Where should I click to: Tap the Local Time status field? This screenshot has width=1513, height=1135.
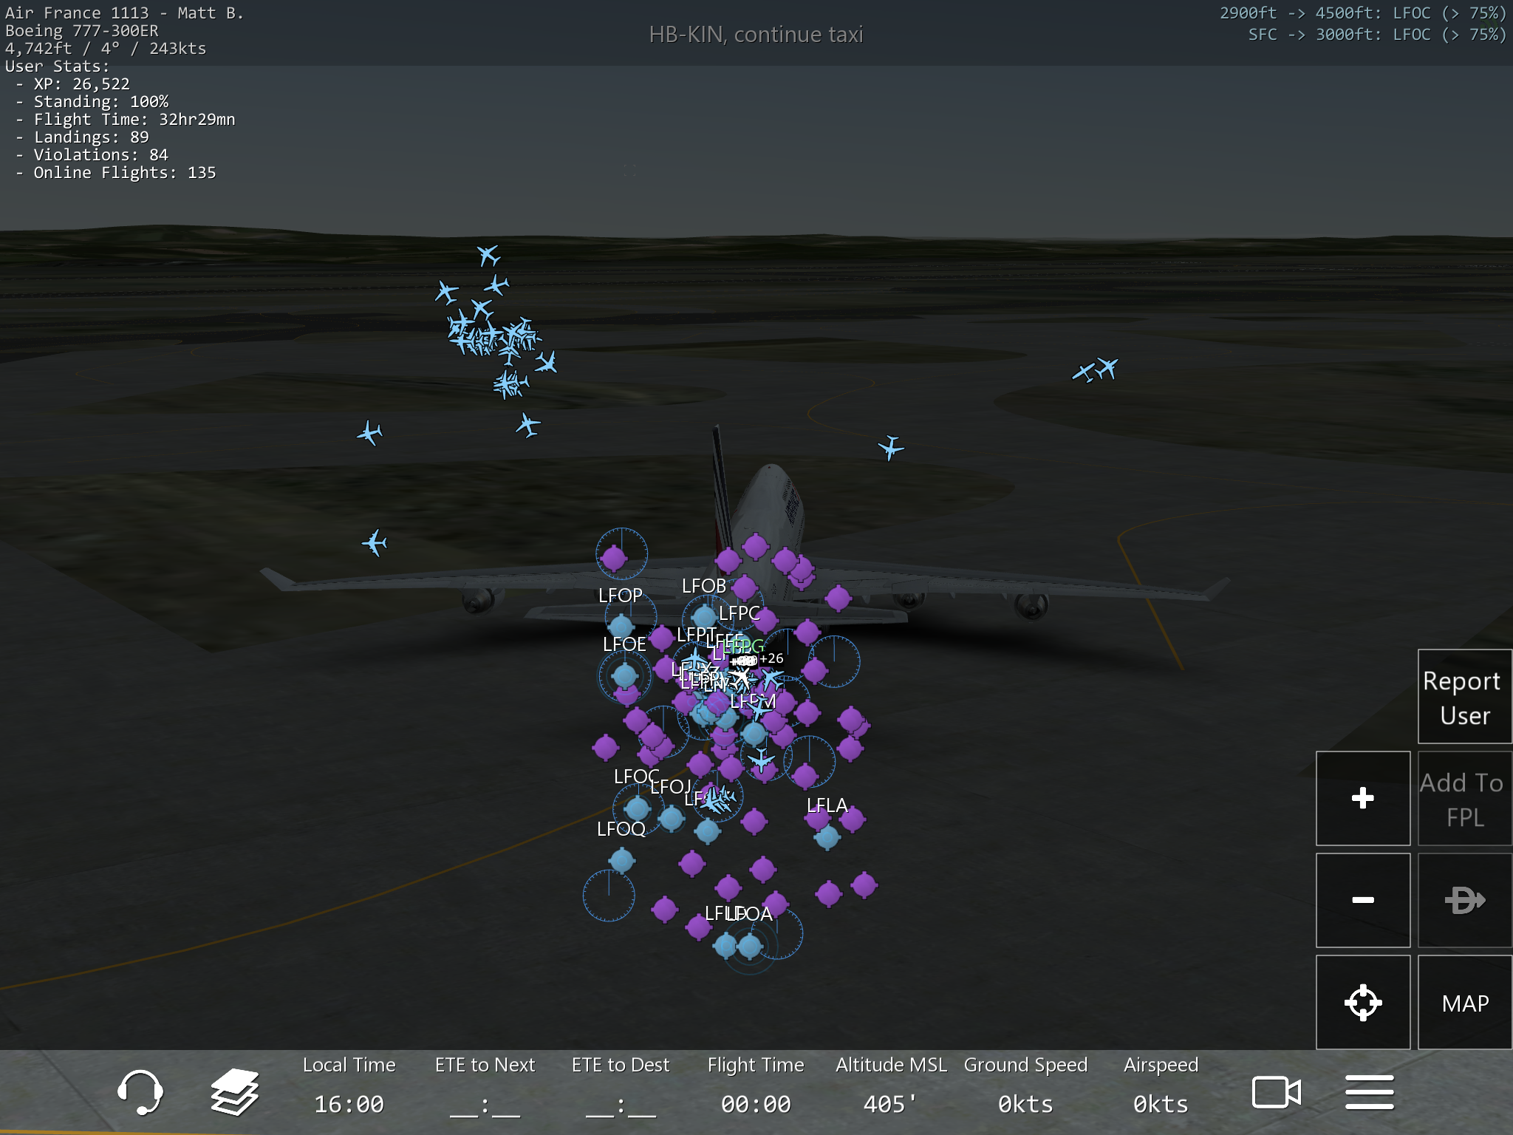pyautogui.click(x=349, y=1085)
